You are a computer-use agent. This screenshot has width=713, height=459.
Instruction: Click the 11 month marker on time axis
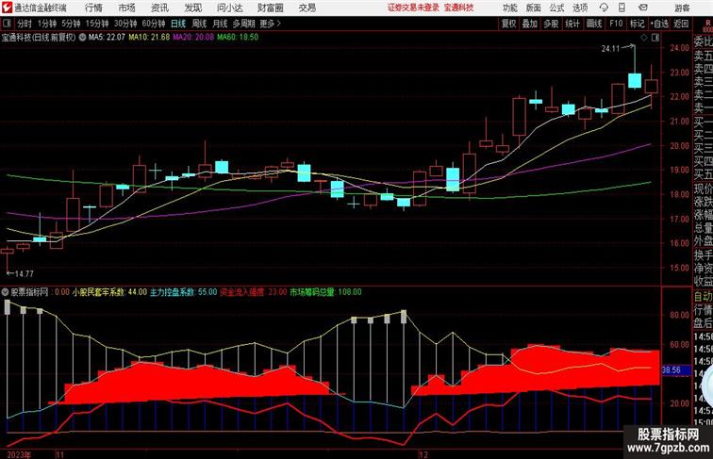pyautogui.click(x=59, y=454)
